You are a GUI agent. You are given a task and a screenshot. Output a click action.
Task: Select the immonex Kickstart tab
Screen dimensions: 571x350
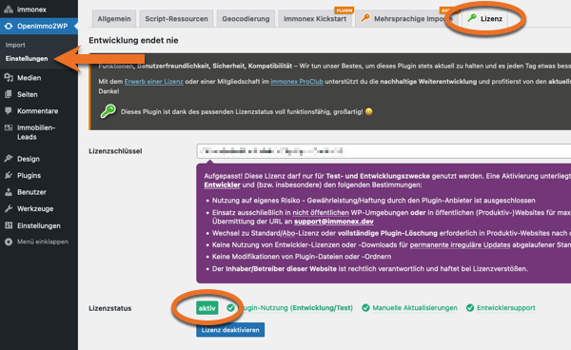[315, 19]
